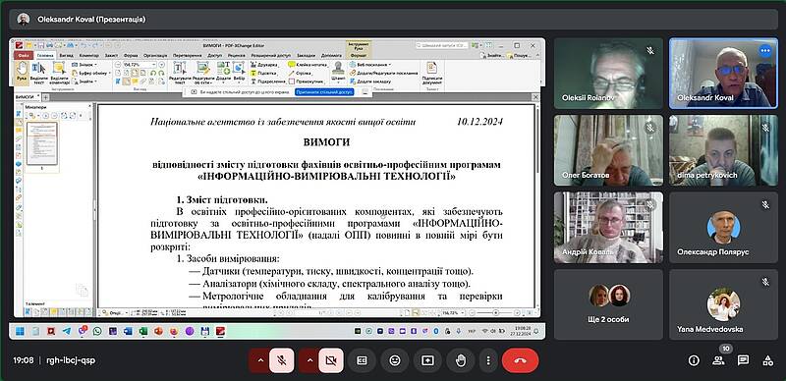786x381 pixels.
Task: Open the activities shapes icon
Action: pyautogui.click(x=767, y=360)
